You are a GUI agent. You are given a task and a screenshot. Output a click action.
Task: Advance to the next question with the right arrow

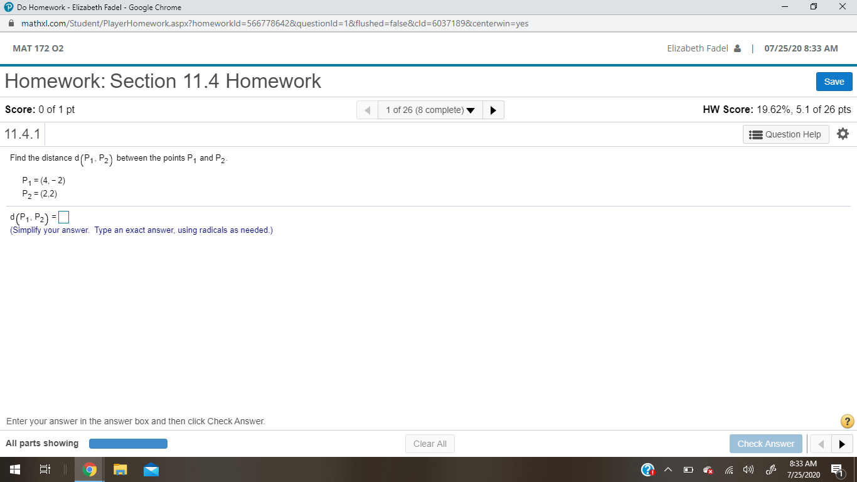tap(493, 109)
